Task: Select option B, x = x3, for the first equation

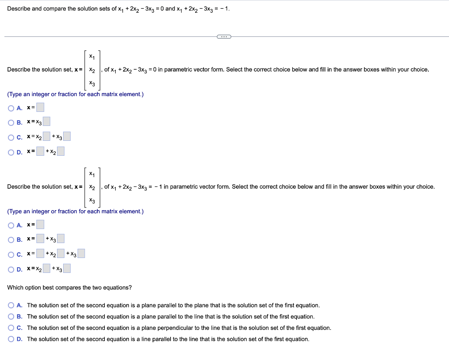Action: [x=11, y=123]
